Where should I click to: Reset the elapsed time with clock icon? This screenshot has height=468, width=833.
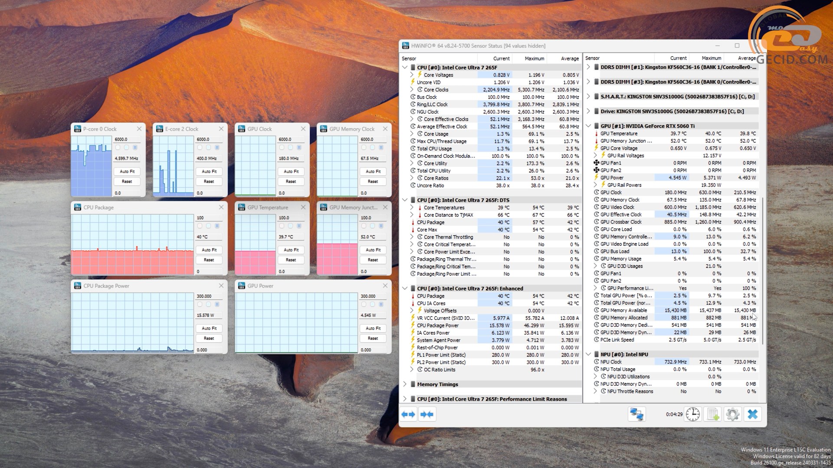tap(693, 414)
